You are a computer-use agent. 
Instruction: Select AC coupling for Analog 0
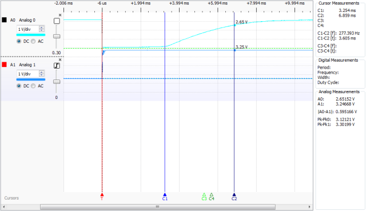click(33, 41)
